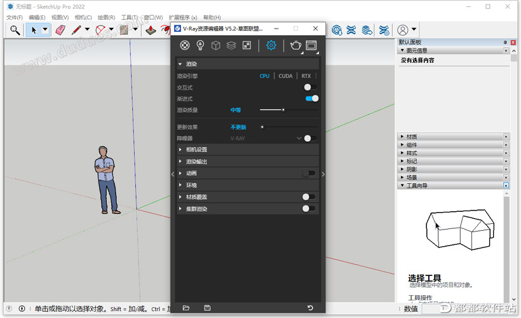Open settings file folder icon in V-Ray
Viewport: 521px width, 318px height.
click(186, 308)
